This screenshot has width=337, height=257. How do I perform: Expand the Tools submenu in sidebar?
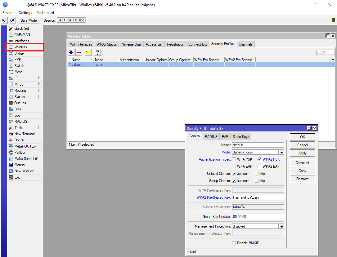39,127
